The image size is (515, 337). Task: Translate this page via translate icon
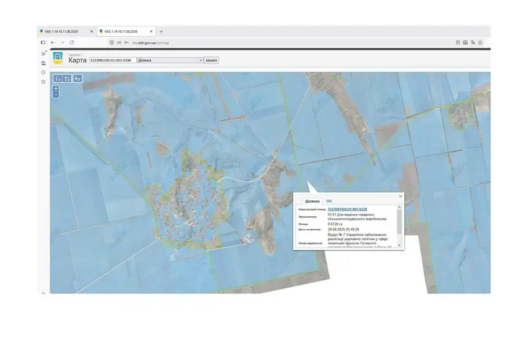point(473,42)
